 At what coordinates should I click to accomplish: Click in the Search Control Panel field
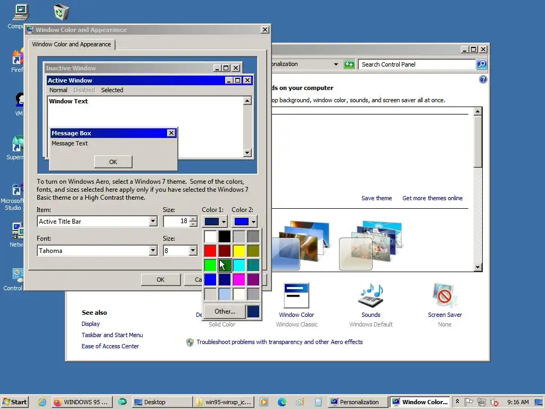click(417, 64)
